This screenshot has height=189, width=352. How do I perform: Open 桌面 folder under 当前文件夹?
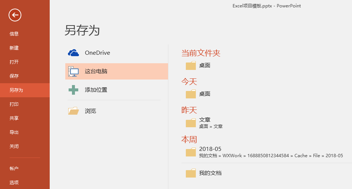click(x=204, y=65)
